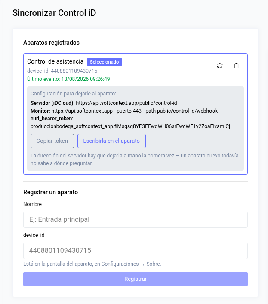Focus the device_id input field
The image size is (268, 304).
pos(136,251)
